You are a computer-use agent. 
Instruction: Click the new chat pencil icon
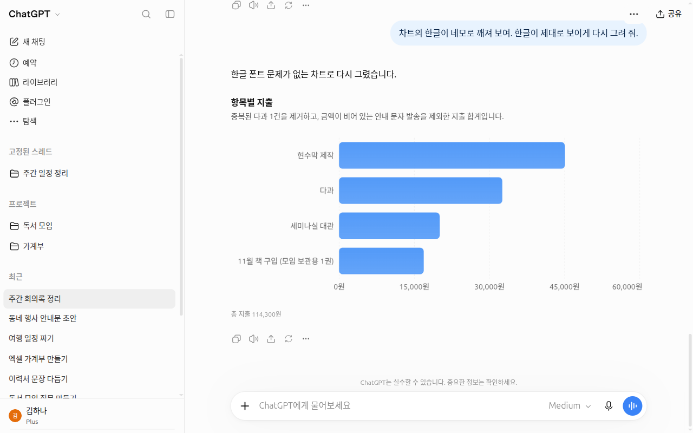(x=14, y=42)
